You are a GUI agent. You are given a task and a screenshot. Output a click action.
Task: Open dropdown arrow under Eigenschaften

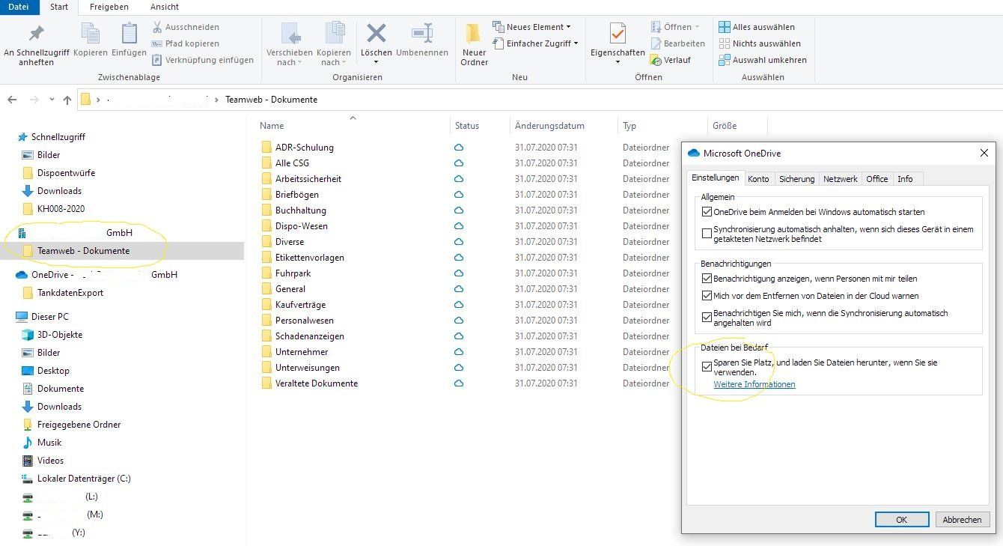tap(618, 62)
